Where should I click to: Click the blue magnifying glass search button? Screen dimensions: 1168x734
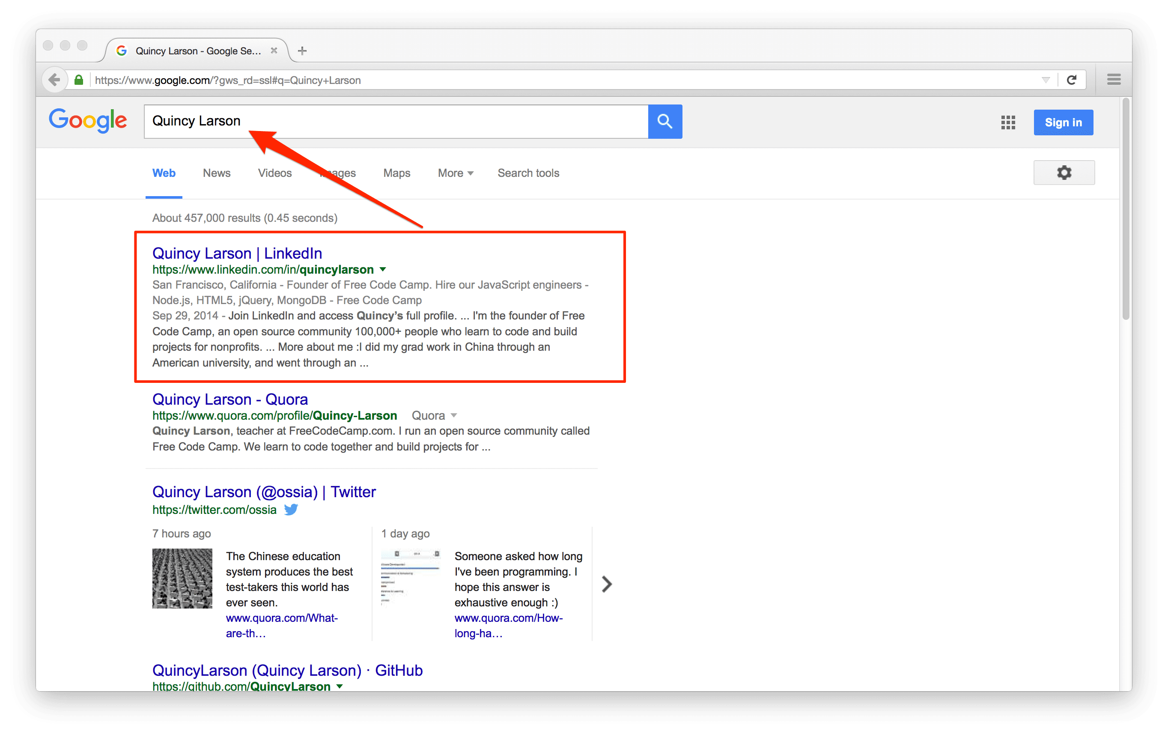(664, 121)
